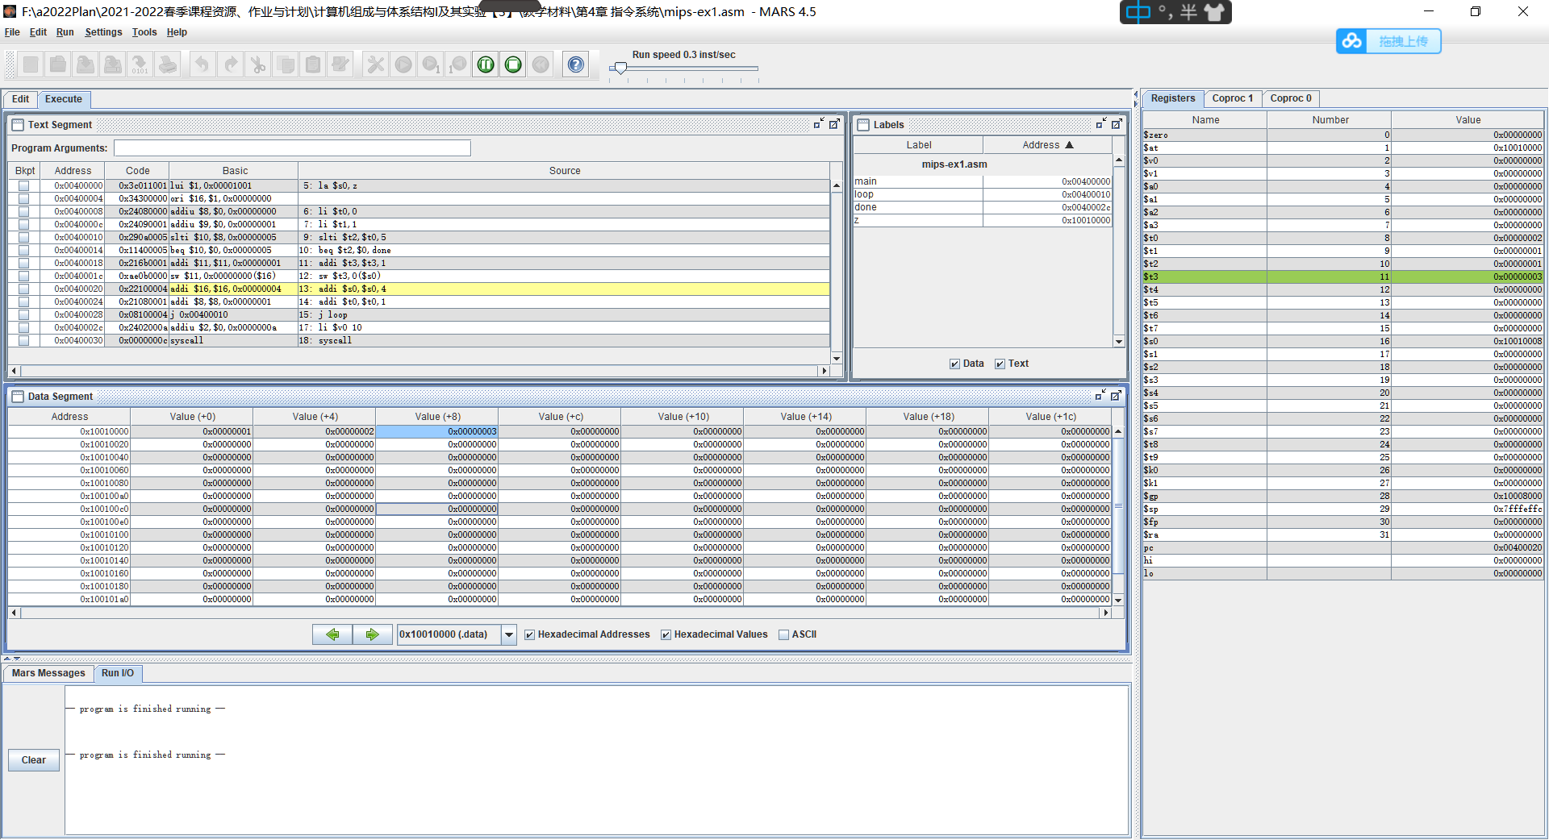The width and height of the screenshot is (1549, 840).
Task: Toggle breakpoint on the yellow highlighted row 0x00400020
Action: pos(24,289)
